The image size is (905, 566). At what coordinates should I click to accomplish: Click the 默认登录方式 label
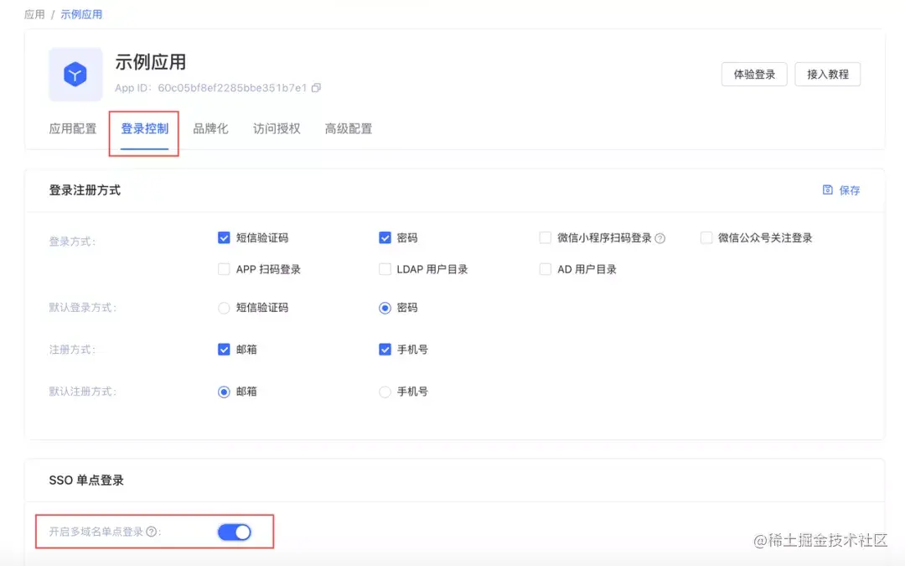[x=82, y=308]
